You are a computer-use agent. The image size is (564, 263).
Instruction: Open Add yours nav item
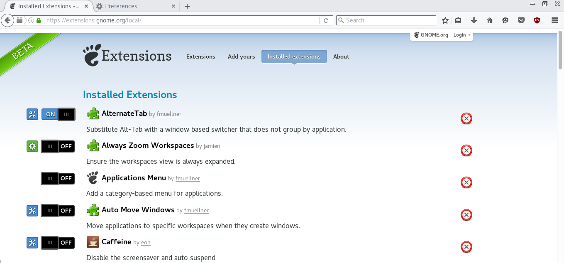point(242,57)
